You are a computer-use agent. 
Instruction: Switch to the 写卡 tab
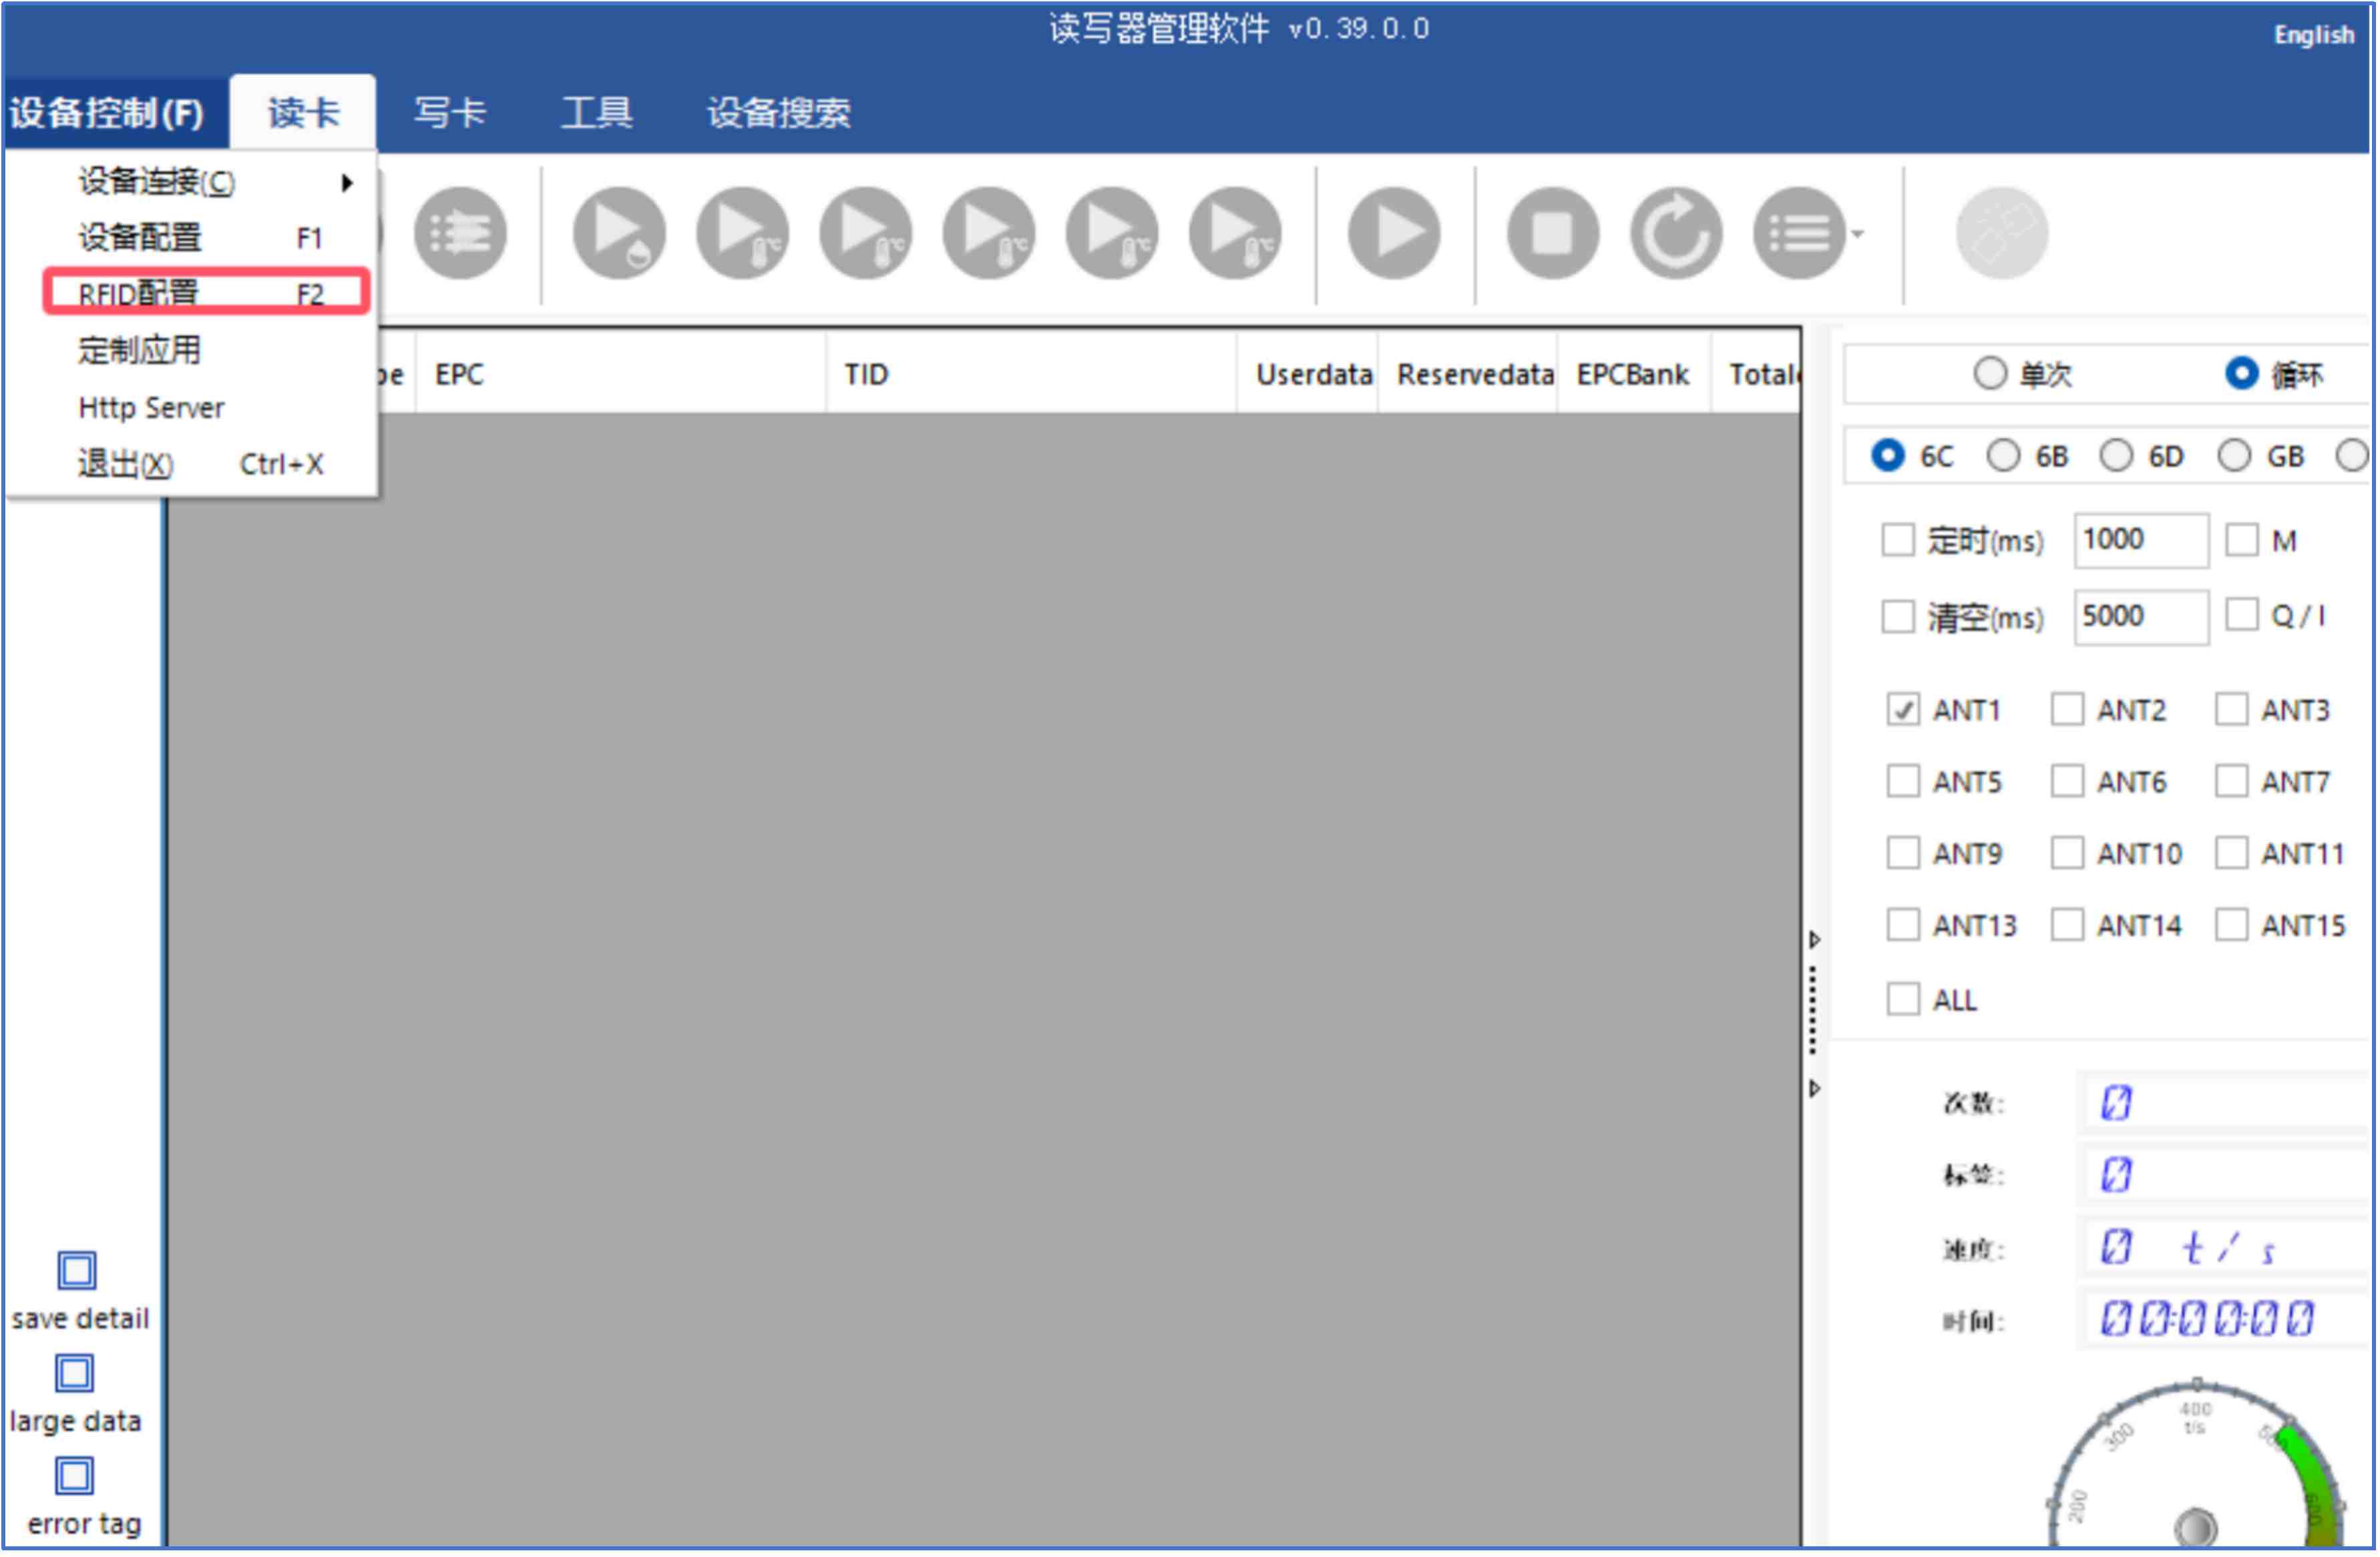coord(450,112)
